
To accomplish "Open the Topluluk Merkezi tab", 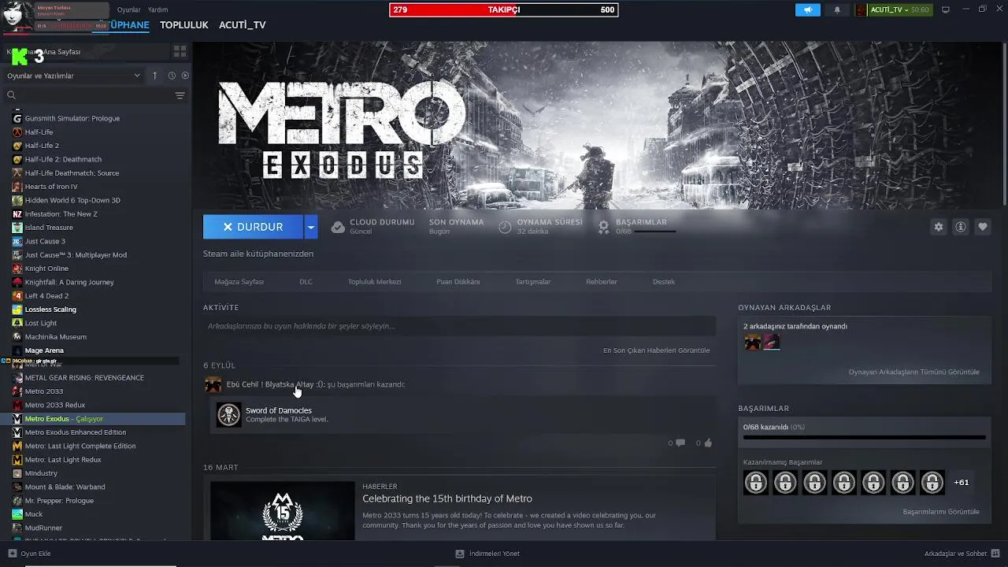I will click(x=375, y=282).
